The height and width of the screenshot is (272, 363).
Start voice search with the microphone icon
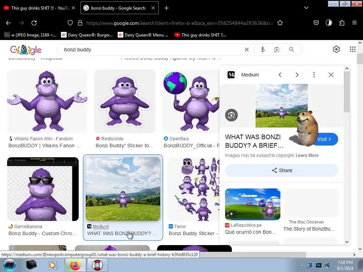pos(263,50)
